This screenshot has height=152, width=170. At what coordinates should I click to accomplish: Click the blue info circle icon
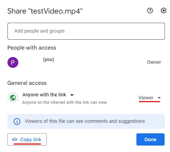click(x=17, y=121)
